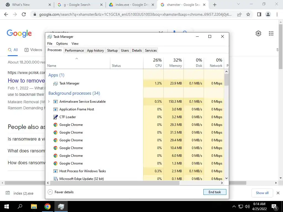Viewport: 283px width, 212px height.
Task: Click Show all downloads button
Action: coord(262,193)
